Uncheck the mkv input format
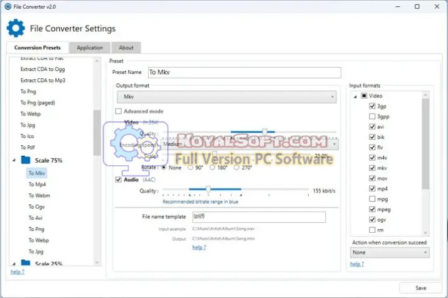448x298 pixels. click(372, 168)
